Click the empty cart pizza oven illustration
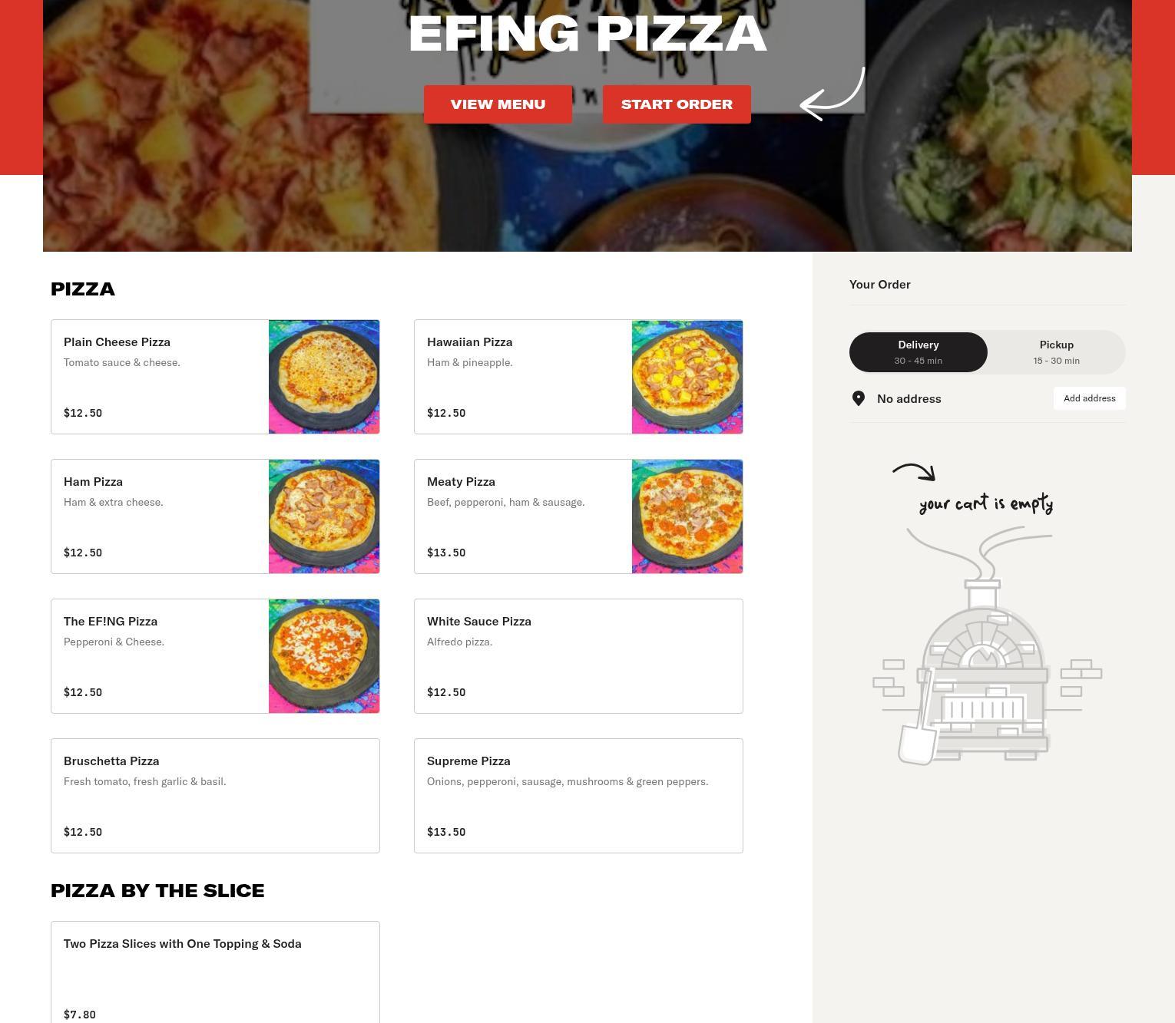This screenshot has height=1023, width=1175. pyautogui.click(x=987, y=645)
